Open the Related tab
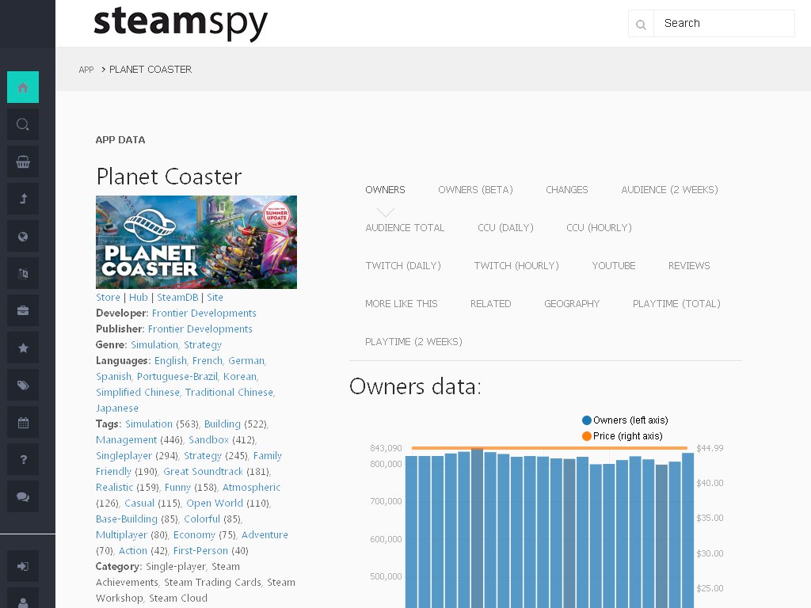The height and width of the screenshot is (608, 811). tap(490, 303)
